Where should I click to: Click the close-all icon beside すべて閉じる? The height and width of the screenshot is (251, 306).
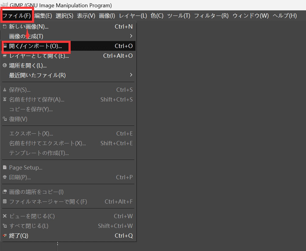click(x=5, y=226)
